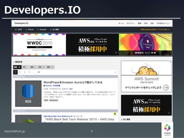Go to pagination page 3
This screenshot has width=184, height=138.
[25, 72]
